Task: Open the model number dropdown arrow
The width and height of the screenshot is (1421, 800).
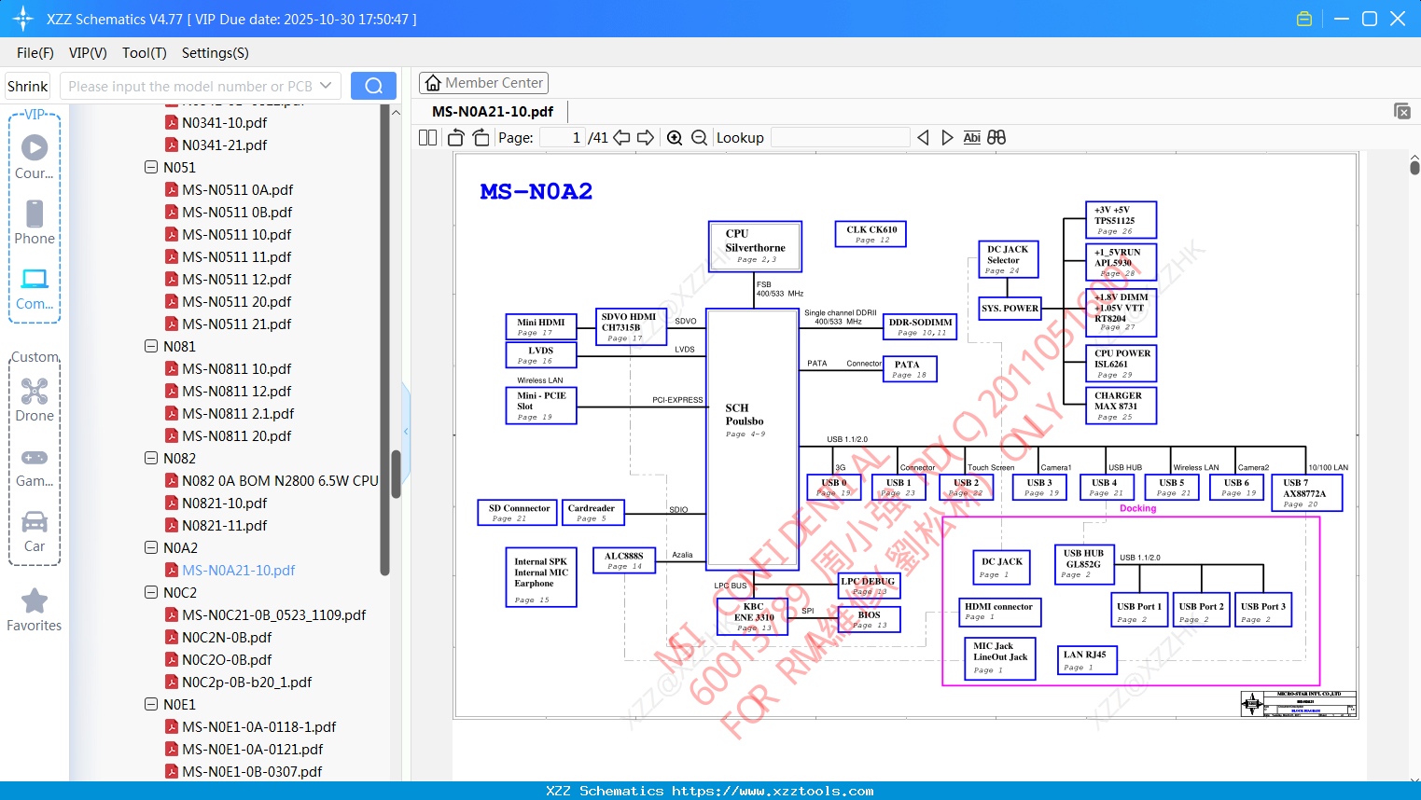Action: coord(326,86)
